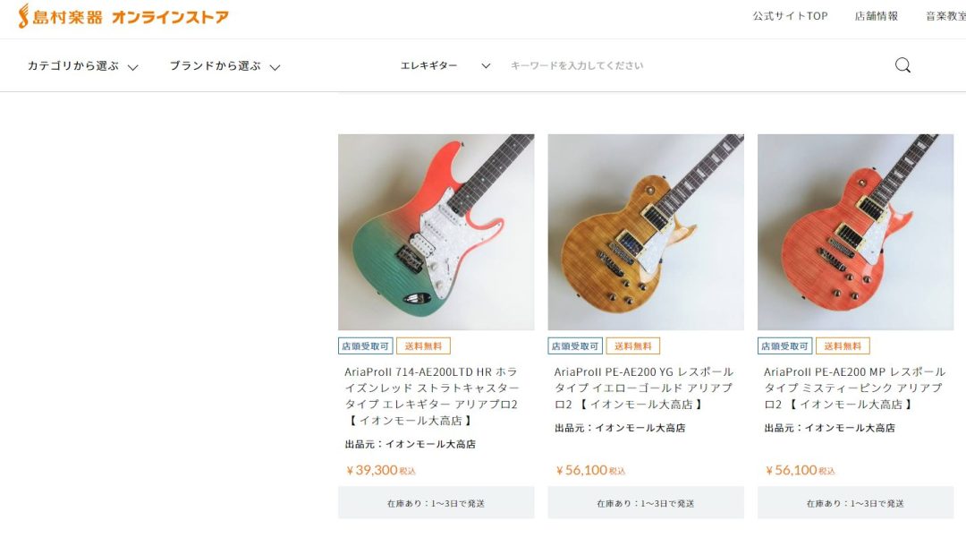Click 送料無料 badge under the yellow guitar
The height and width of the screenshot is (537, 966).
click(x=632, y=345)
